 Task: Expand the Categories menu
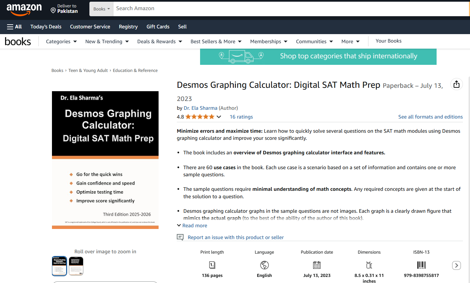[61, 42]
